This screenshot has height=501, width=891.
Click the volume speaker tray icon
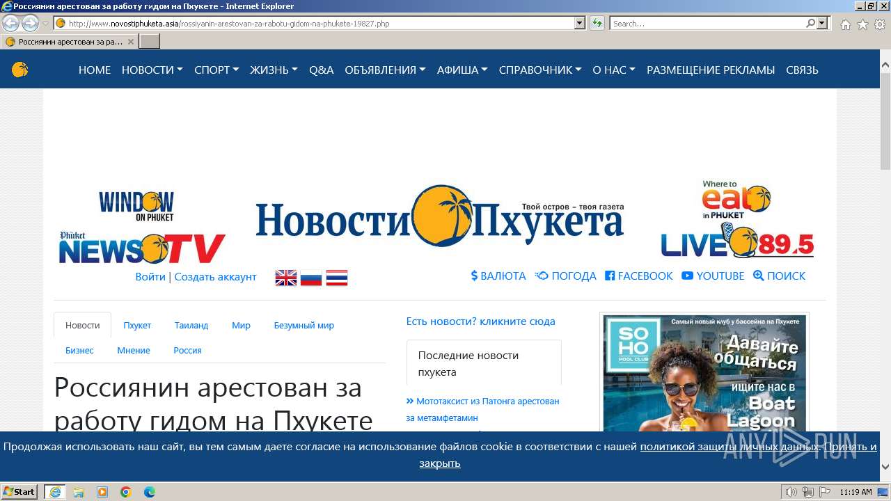pyautogui.click(x=791, y=492)
